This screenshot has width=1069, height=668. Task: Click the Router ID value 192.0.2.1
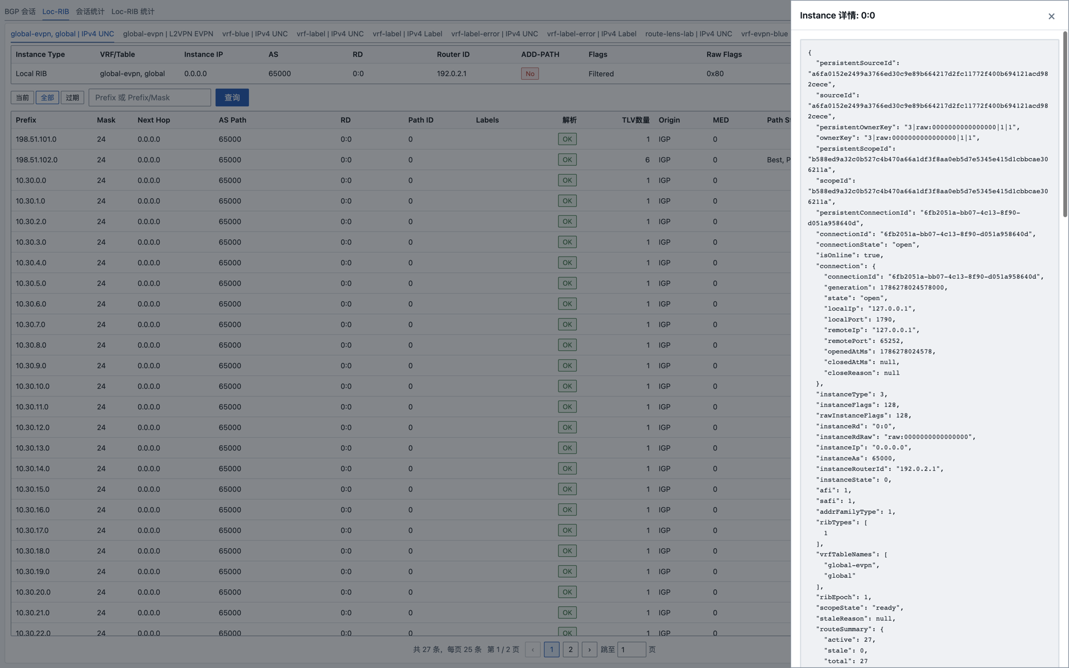click(x=452, y=73)
